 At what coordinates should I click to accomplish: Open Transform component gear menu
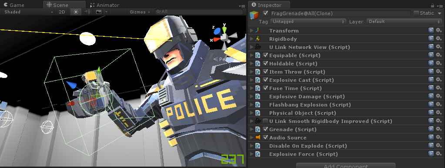439,30
